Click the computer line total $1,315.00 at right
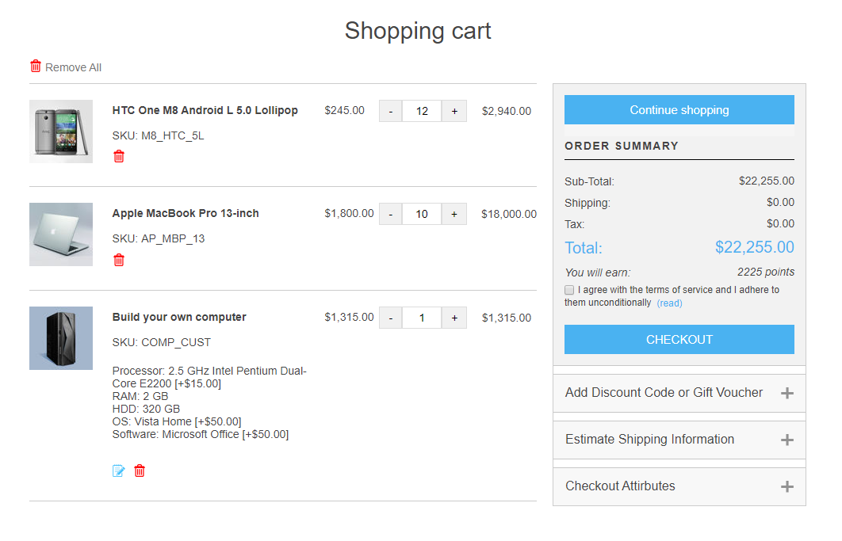The image size is (842, 541). tap(507, 318)
